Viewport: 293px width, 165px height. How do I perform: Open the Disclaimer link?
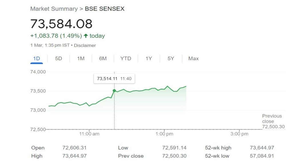coord(85,45)
